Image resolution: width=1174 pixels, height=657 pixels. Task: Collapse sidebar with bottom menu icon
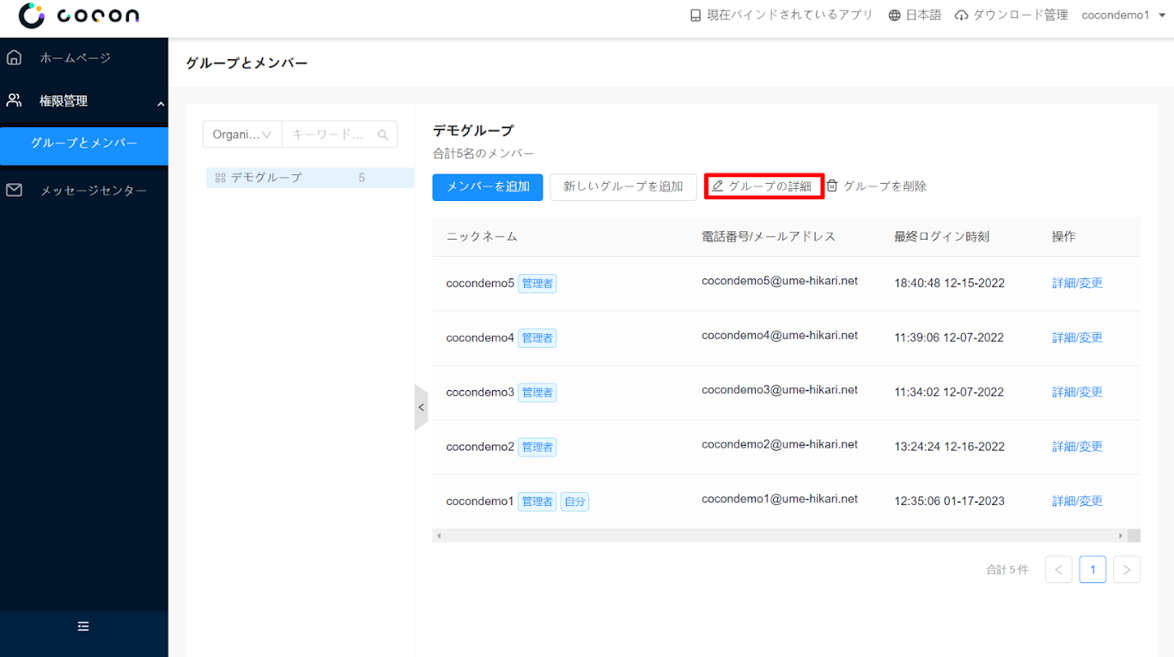coord(83,627)
